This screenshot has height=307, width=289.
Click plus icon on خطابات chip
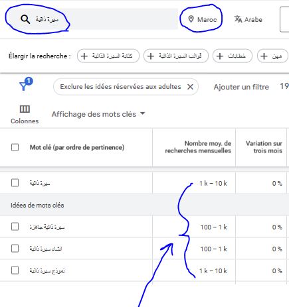(220, 56)
